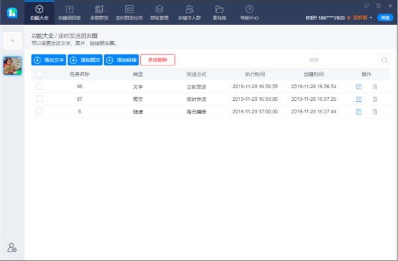Click creation time 2019-11-28 16:57:44

[x=314, y=111]
